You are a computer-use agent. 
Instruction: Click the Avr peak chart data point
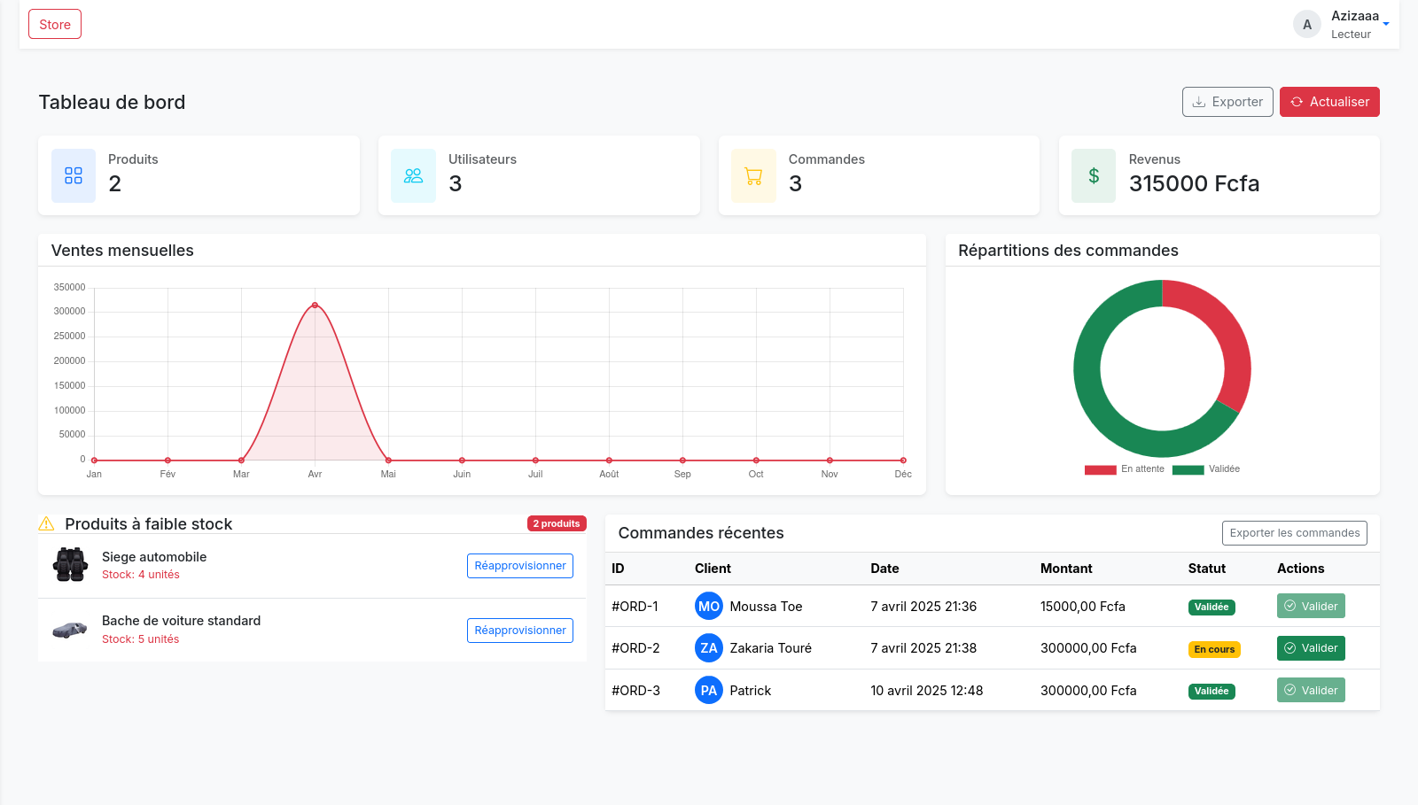(315, 306)
